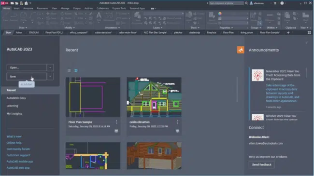Switch to the Fireplace drawing tab
This screenshot has height=176, width=314.
pyautogui.click(x=212, y=33)
